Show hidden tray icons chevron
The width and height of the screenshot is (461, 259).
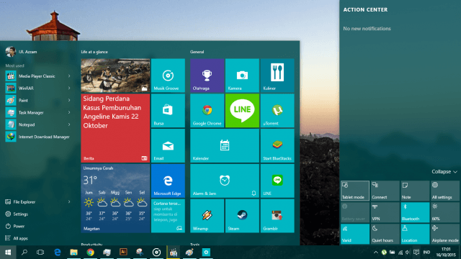(376, 253)
